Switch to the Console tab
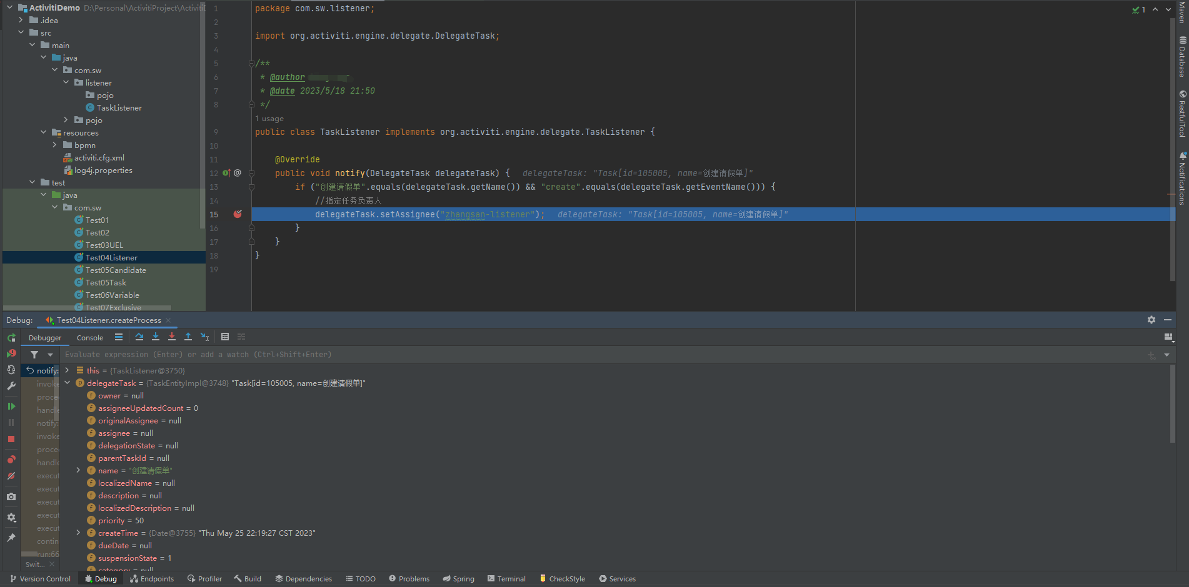 coord(90,338)
